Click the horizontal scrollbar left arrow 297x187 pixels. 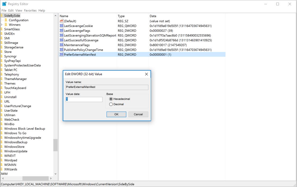coord(3,178)
